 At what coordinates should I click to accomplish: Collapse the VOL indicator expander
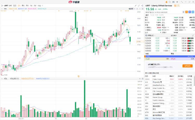pos(2,79)
